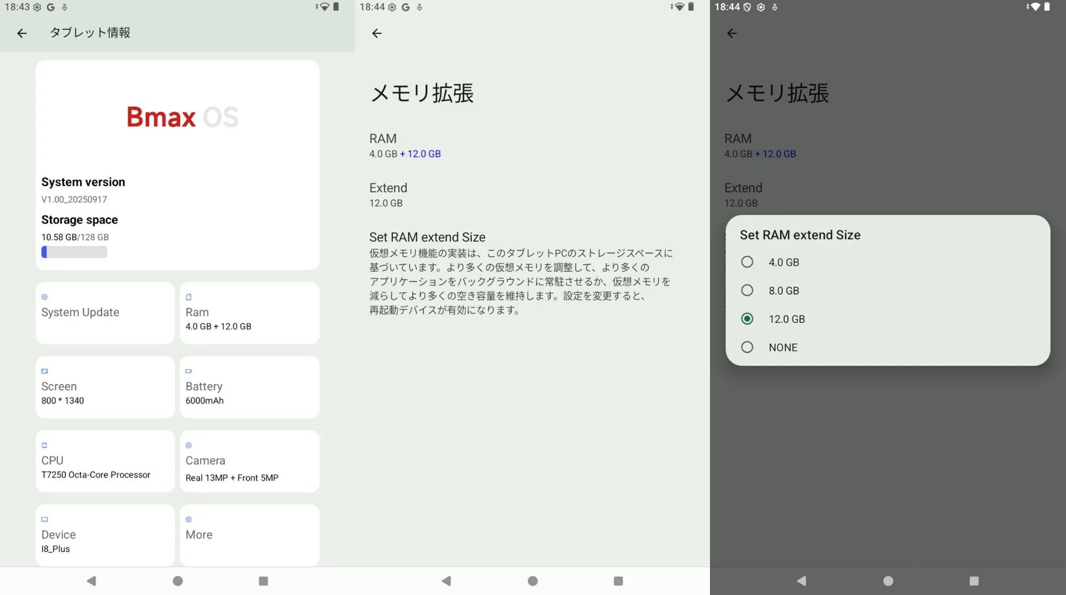Screen dimensions: 1066x595
Task: Select the 12.0 GB radio button
Action: click(747, 319)
